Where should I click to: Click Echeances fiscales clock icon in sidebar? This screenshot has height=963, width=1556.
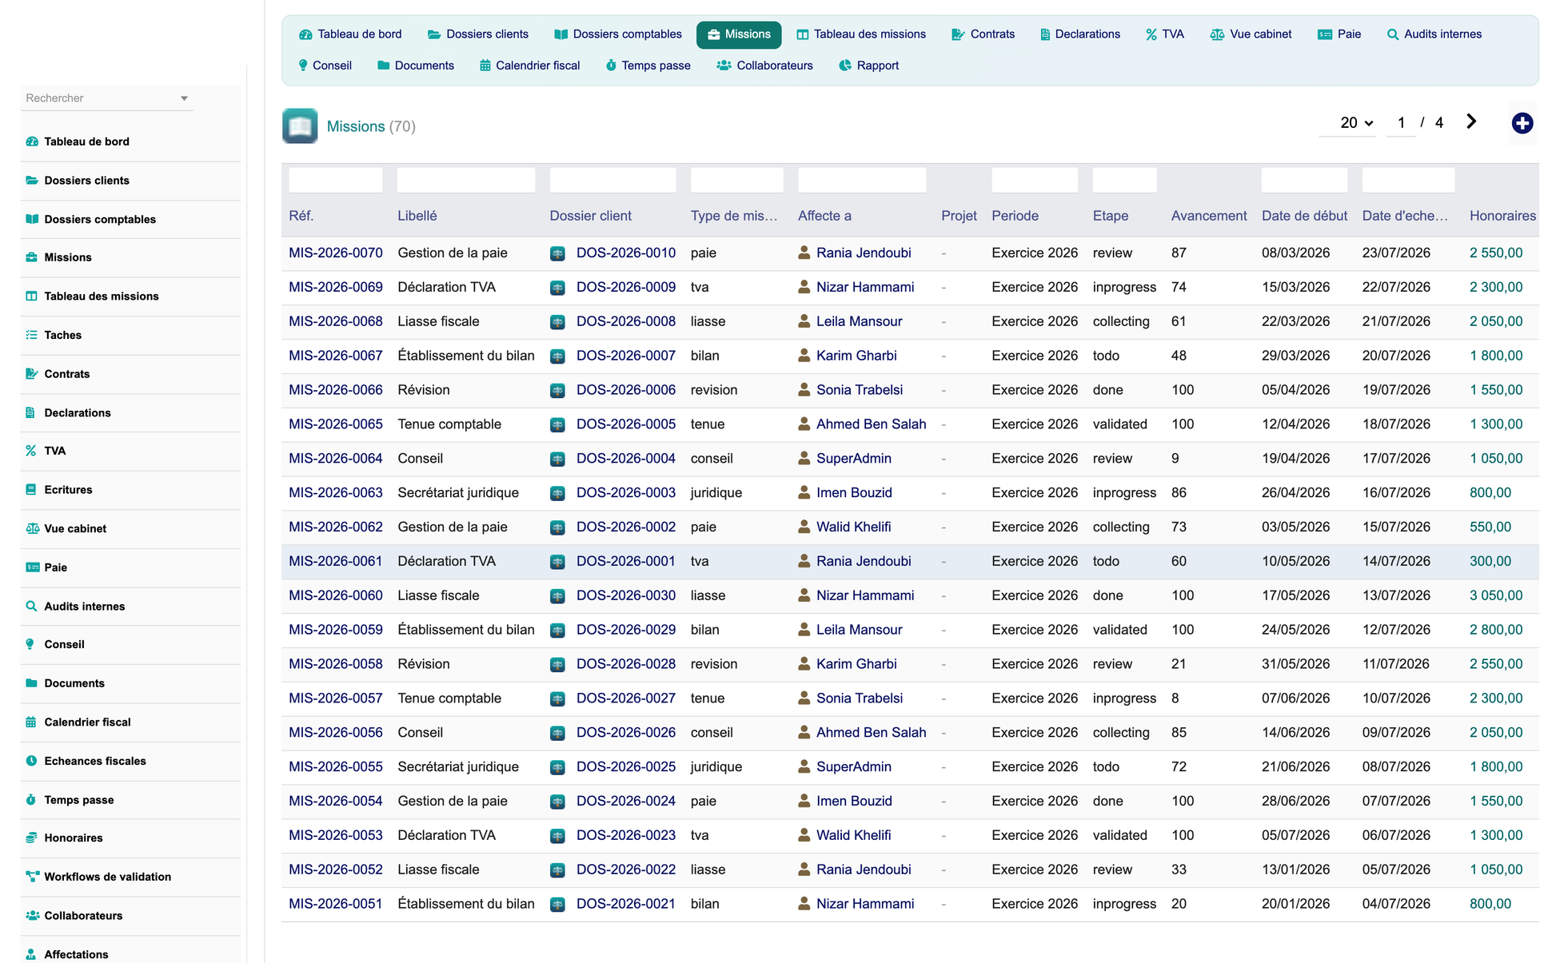pyautogui.click(x=31, y=761)
